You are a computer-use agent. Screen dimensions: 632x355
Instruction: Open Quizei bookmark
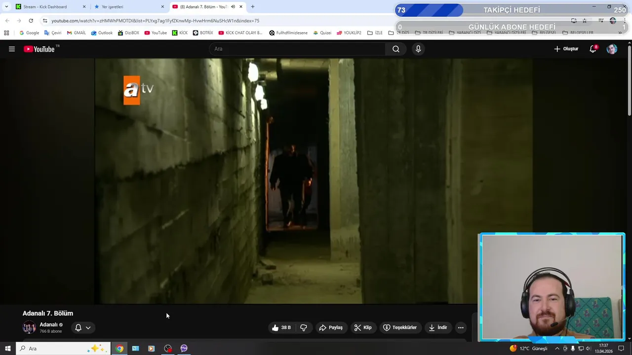click(x=322, y=33)
